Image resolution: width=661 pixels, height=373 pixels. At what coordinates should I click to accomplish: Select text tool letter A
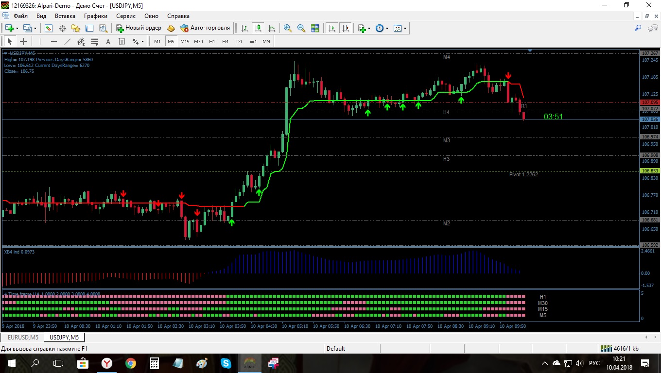point(108,41)
